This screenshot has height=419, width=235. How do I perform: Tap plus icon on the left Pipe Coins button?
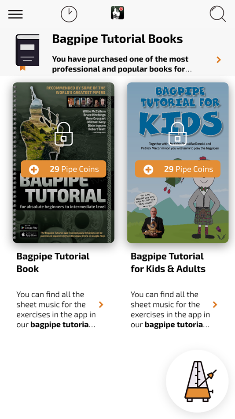pos(34,169)
